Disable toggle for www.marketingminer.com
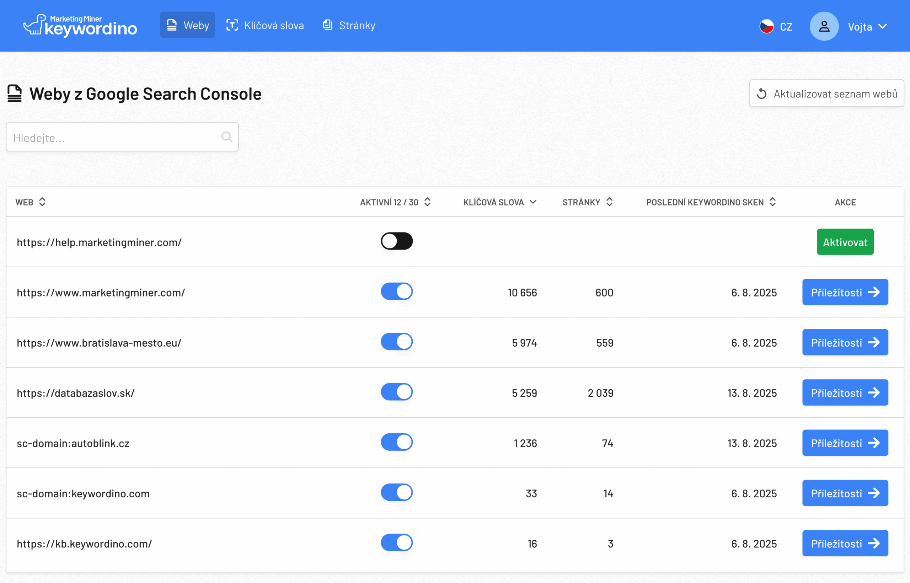This screenshot has height=583, width=910. coord(396,292)
